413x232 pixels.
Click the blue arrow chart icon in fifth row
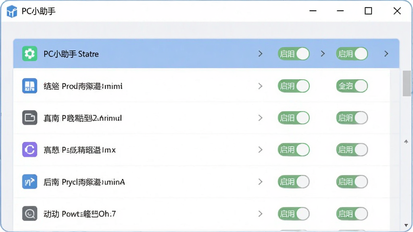(29, 182)
